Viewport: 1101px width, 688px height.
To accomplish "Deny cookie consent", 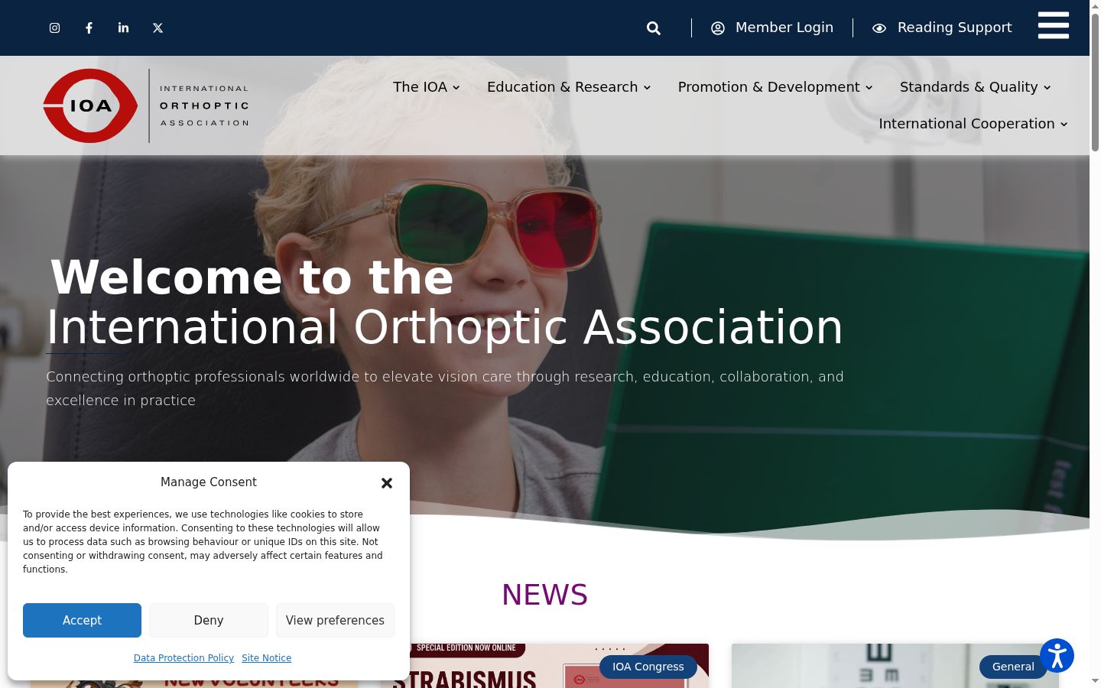I will (209, 620).
